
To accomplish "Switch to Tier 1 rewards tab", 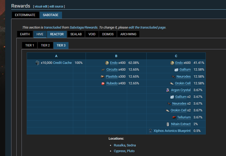I will click(x=30, y=45).
